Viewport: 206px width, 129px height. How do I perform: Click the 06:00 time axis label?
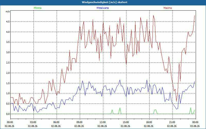[x=57, y=122]
